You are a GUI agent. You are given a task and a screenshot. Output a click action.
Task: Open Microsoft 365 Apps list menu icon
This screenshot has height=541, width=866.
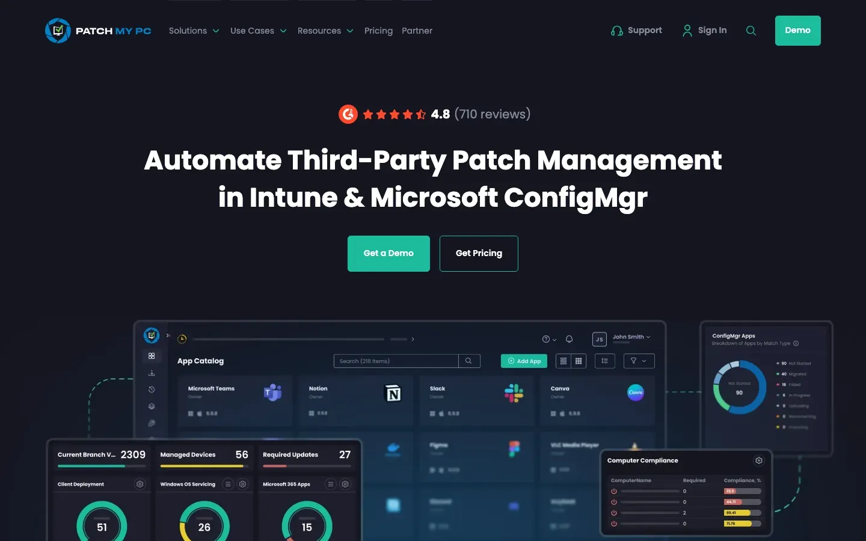click(331, 484)
